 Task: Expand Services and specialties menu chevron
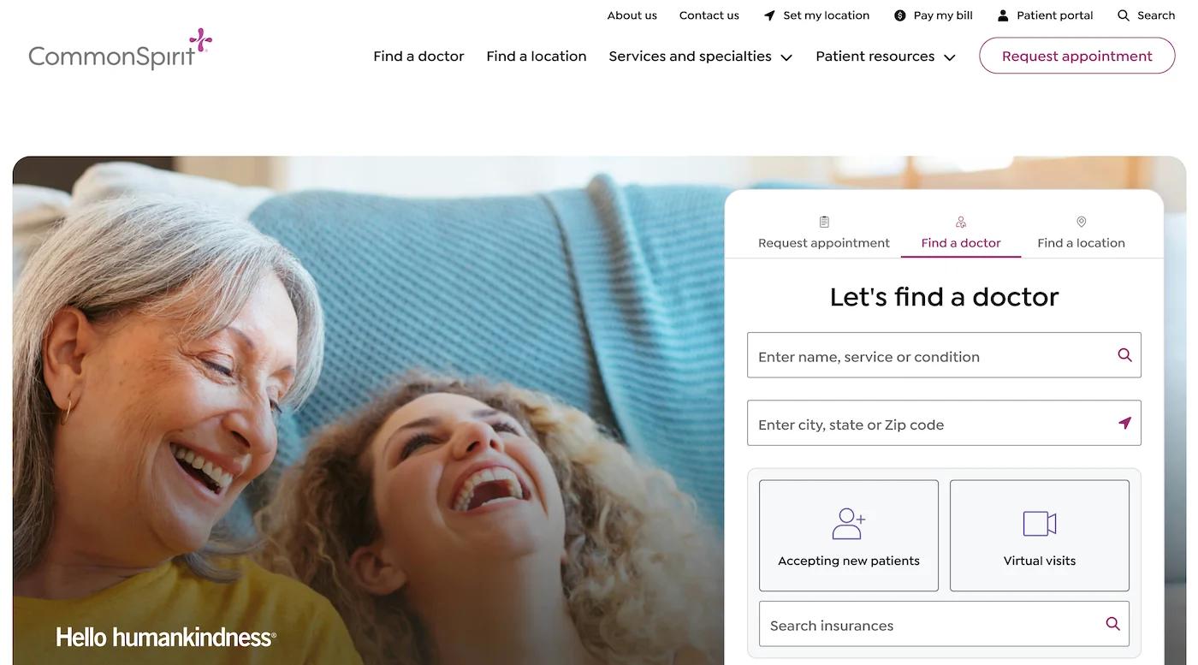786,57
